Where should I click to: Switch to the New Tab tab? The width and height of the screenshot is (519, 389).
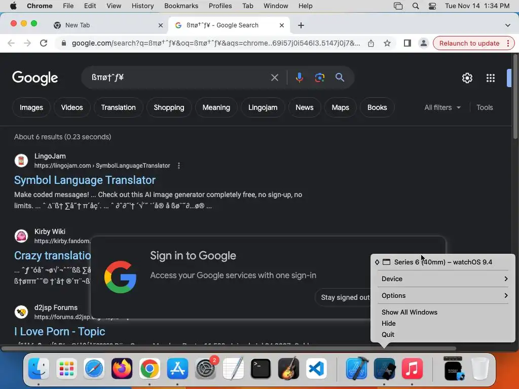108,25
